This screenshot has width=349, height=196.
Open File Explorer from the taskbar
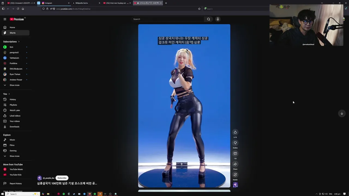tap(48, 194)
